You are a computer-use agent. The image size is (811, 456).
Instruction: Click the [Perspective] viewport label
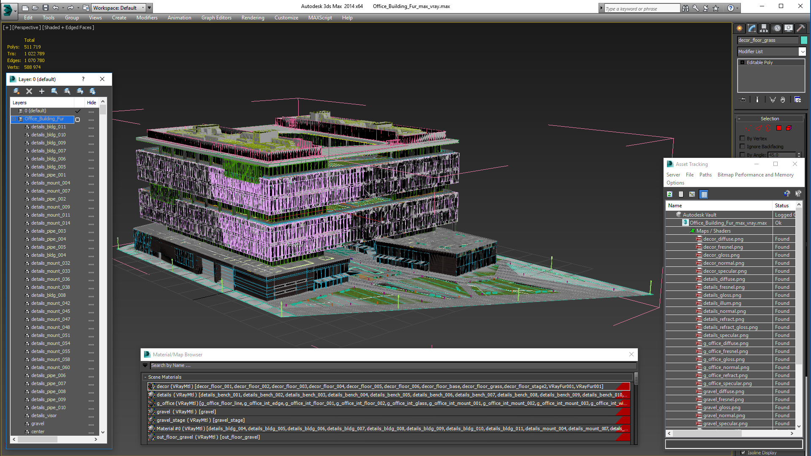(x=27, y=27)
